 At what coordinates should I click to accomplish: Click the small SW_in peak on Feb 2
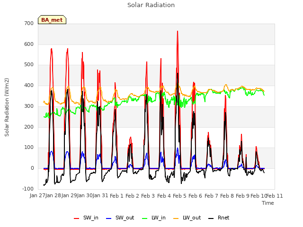click(131, 137)
